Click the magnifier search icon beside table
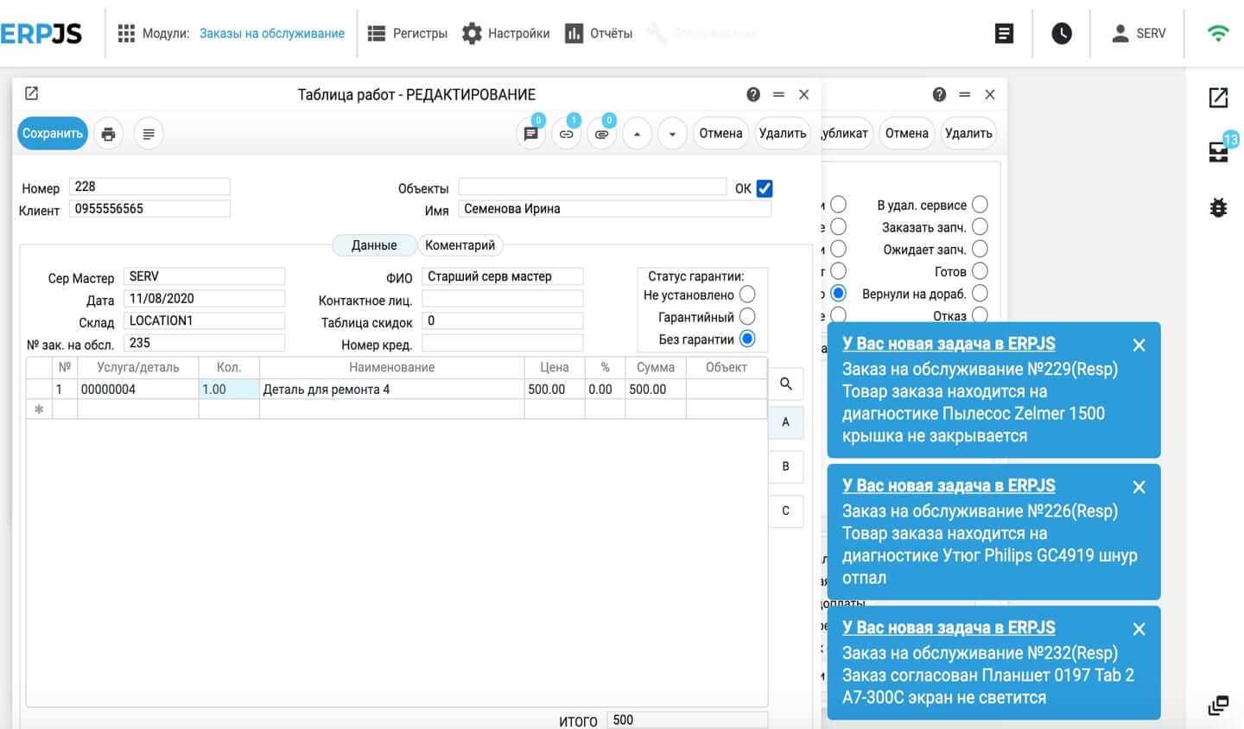 pyautogui.click(x=785, y=384)
